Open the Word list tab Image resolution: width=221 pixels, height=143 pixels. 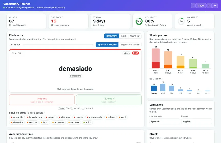135,36
